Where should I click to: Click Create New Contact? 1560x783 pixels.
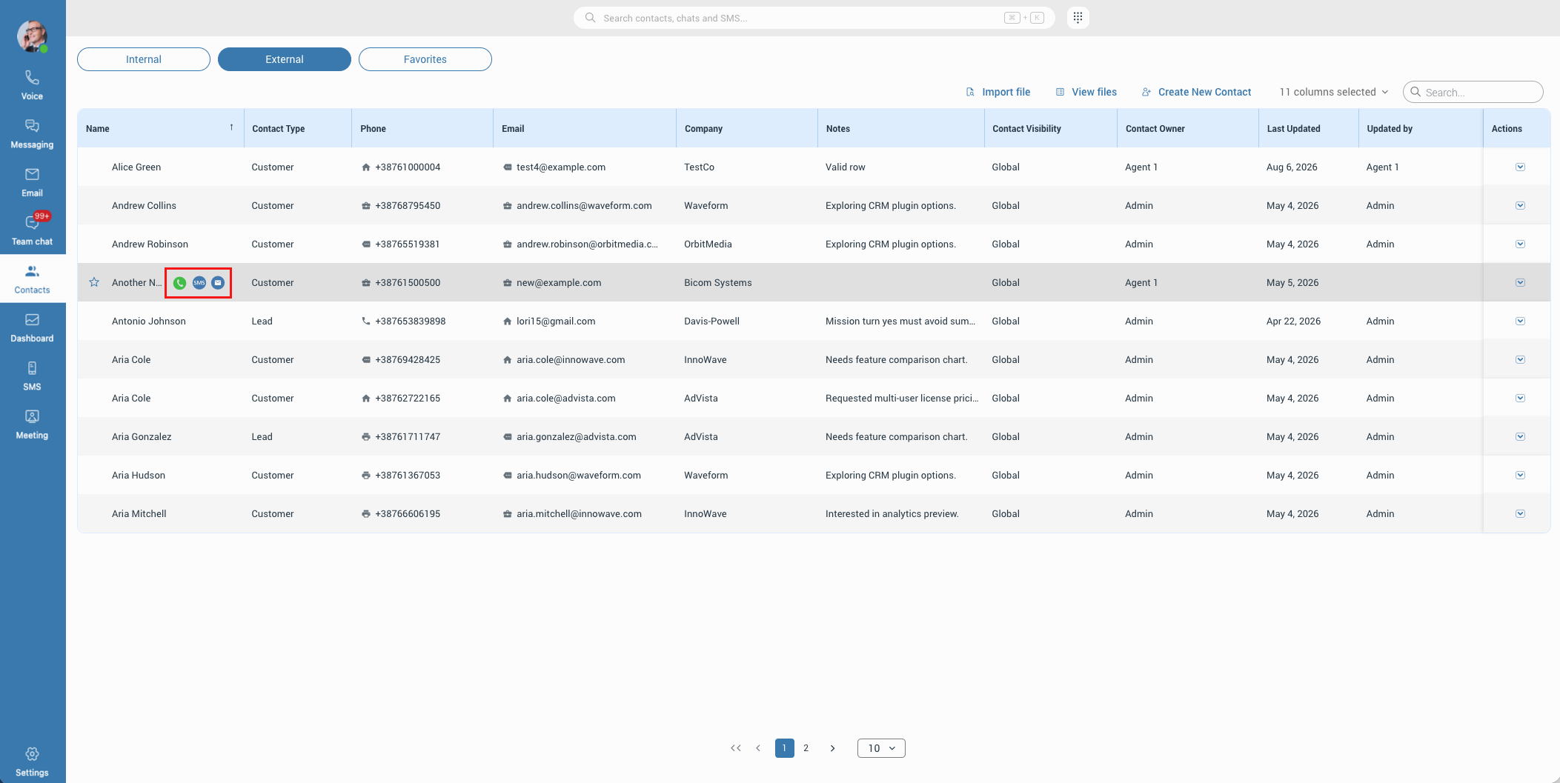[x=1196, y=92]
